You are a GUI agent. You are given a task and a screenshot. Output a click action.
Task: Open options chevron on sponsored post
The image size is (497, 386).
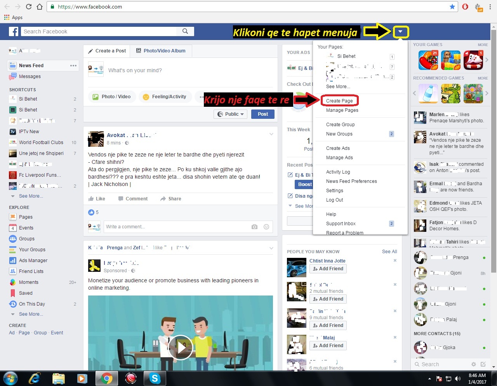coord(271,248)
